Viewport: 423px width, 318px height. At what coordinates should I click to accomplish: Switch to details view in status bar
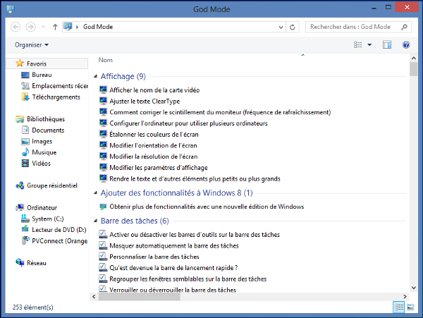coord(400,307)
